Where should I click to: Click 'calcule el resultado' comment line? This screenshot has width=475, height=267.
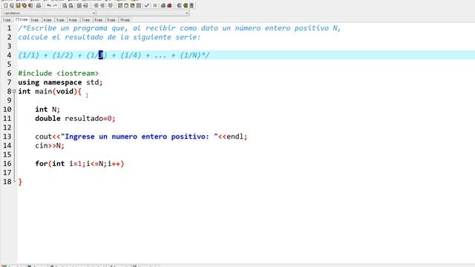pyautogui.click(x=109, y=37)
